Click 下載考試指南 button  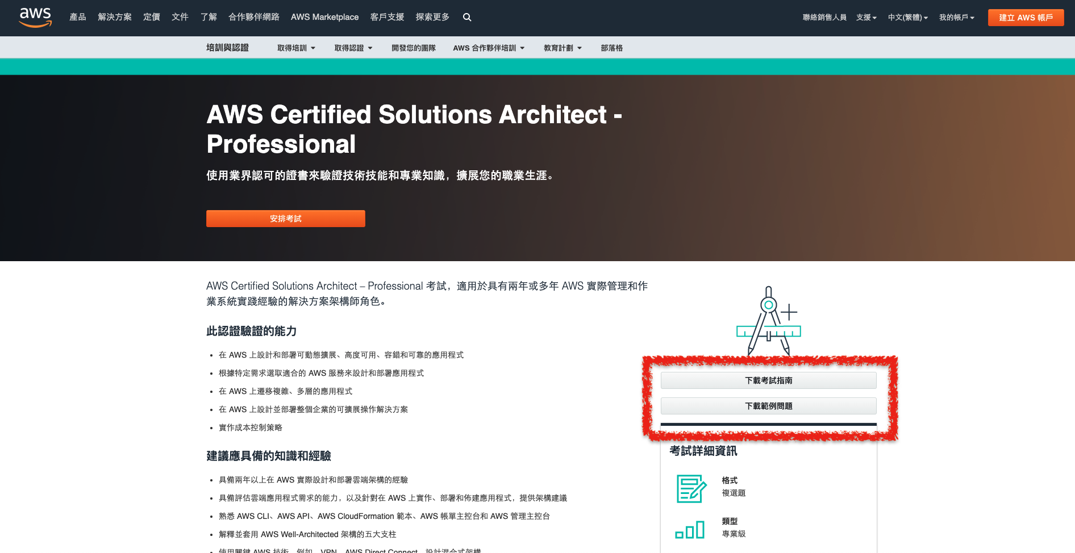click(768, 380)
